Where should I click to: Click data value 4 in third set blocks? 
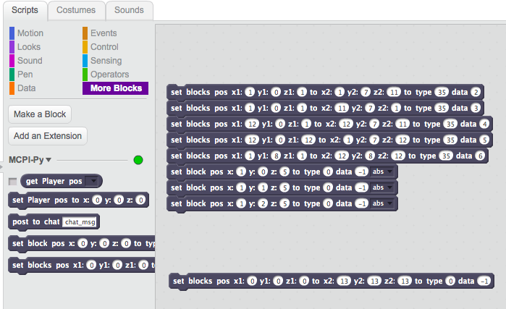(x=484, y=124)
